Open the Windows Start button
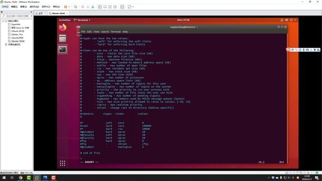 [x=4, y=177]
